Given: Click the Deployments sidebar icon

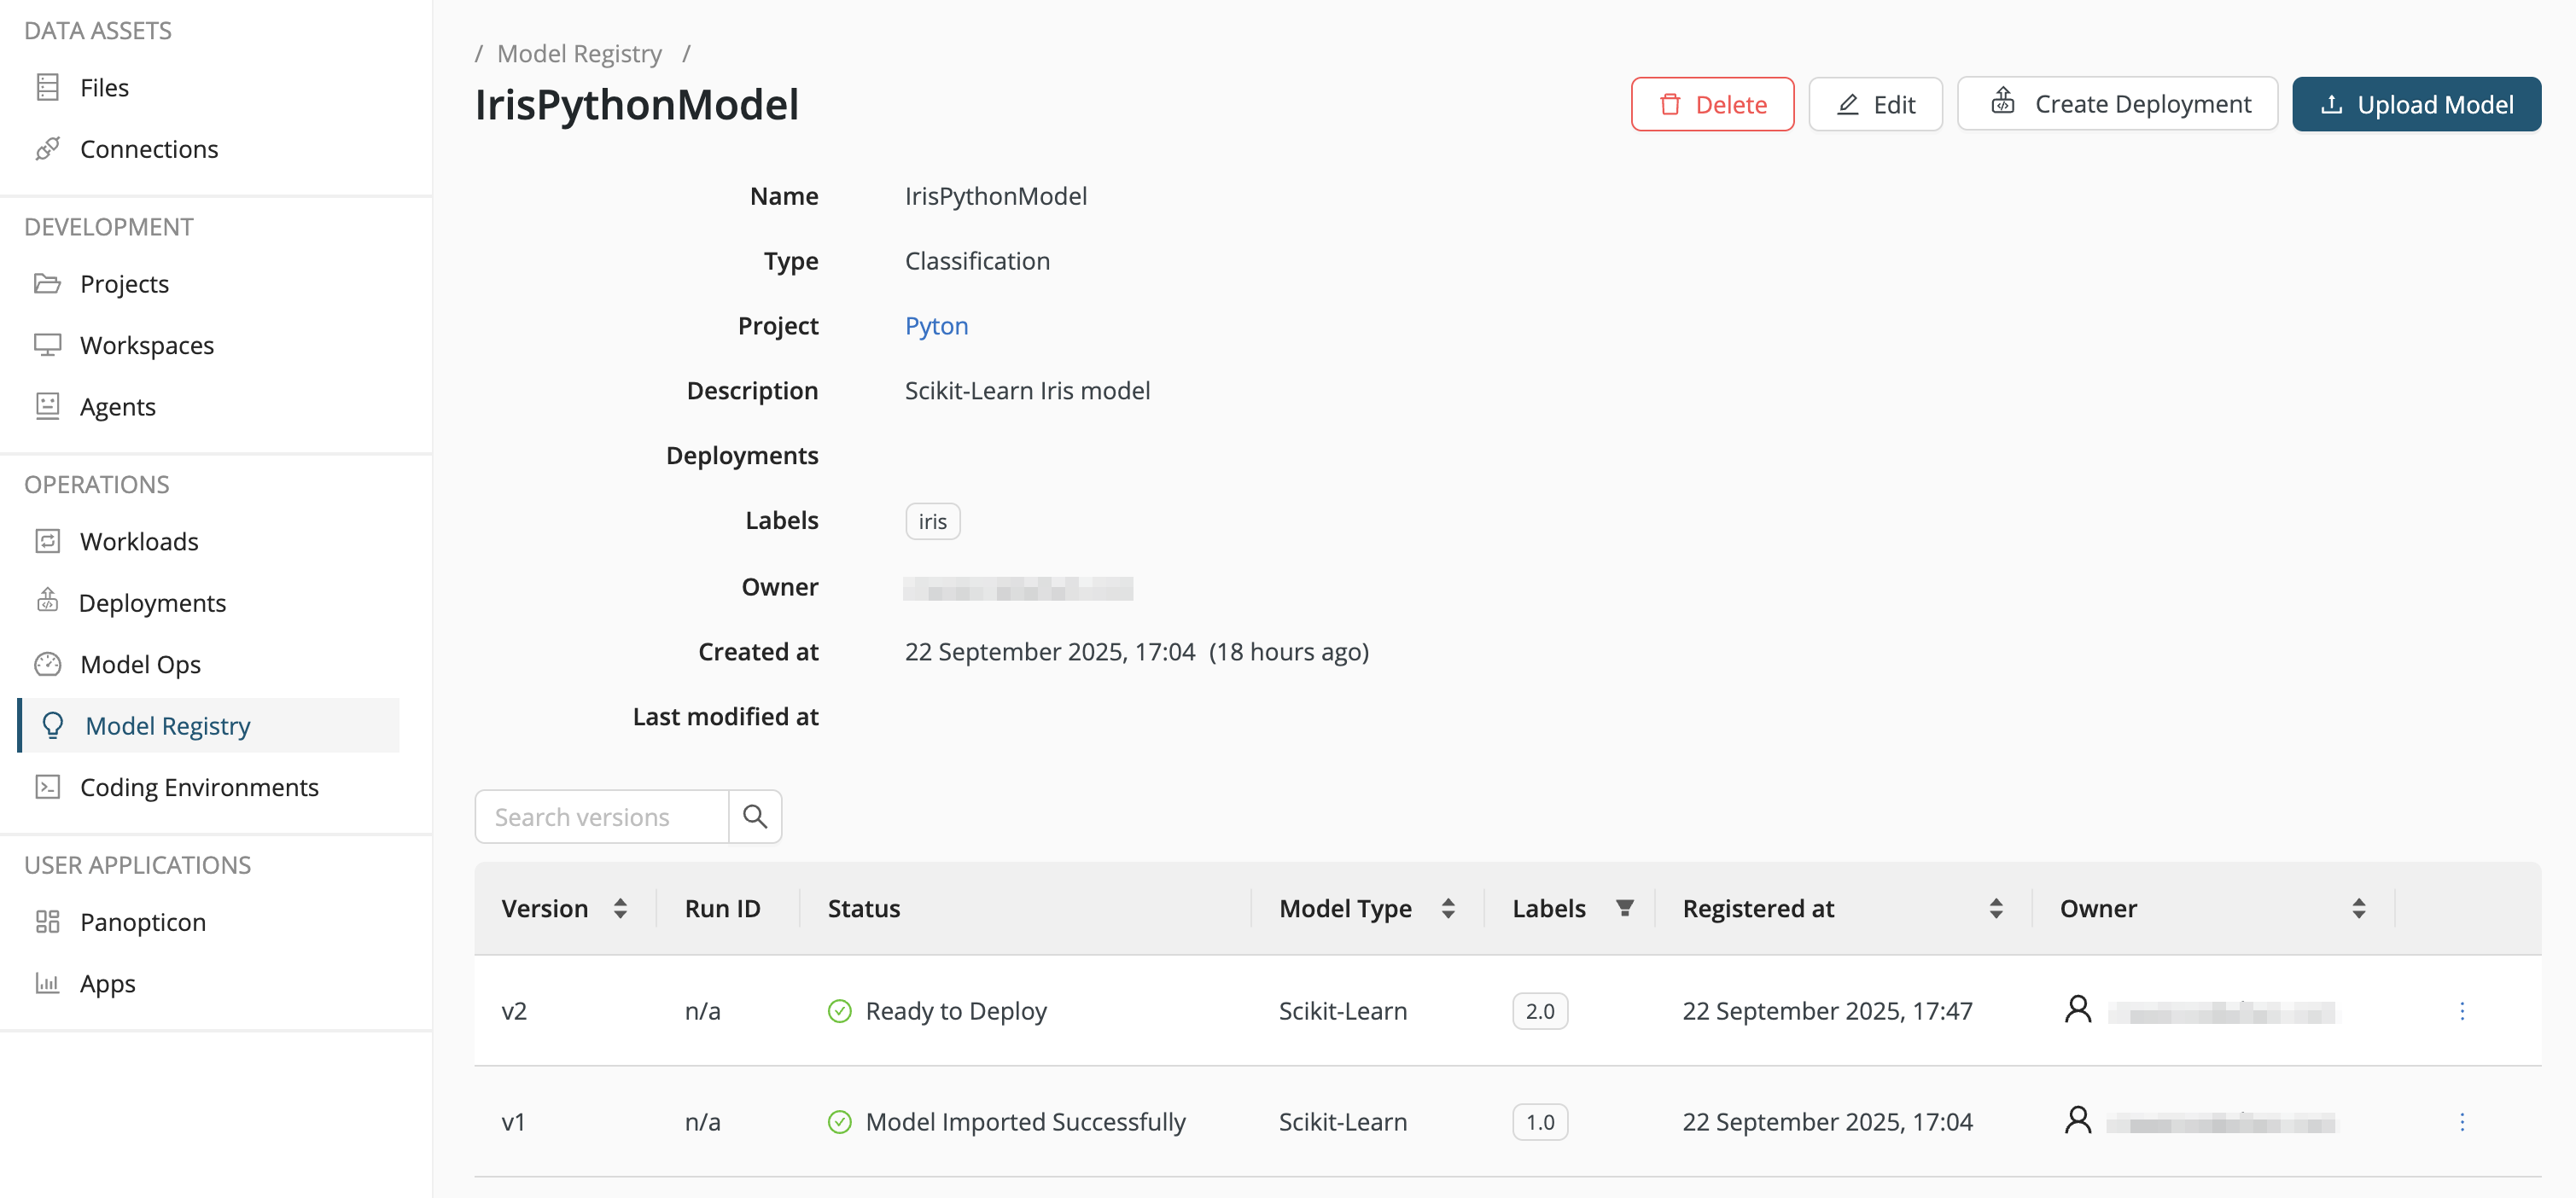Looking at the screenshot, I should point(47,601).
